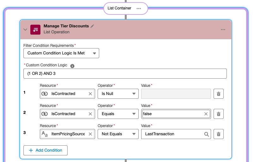Image resolution: width=254 pixels, height=162 pixels.
Task: Click the search icon in LastTransaction value field
Action: (x=206, y=134)
